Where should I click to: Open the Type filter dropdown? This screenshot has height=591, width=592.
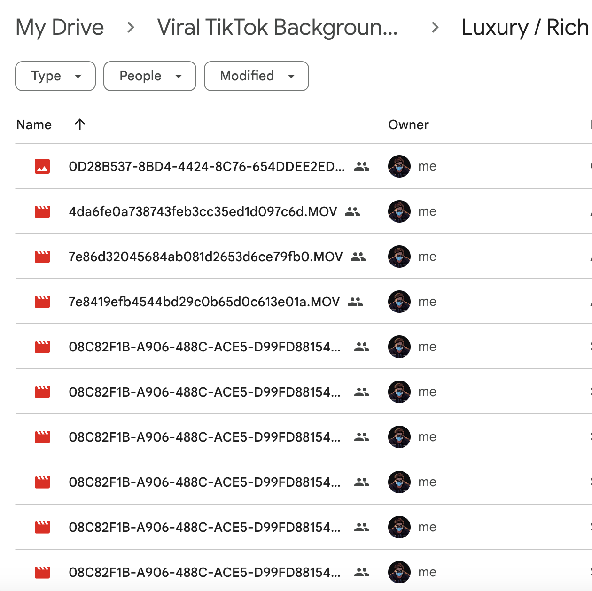click(55, 76)
